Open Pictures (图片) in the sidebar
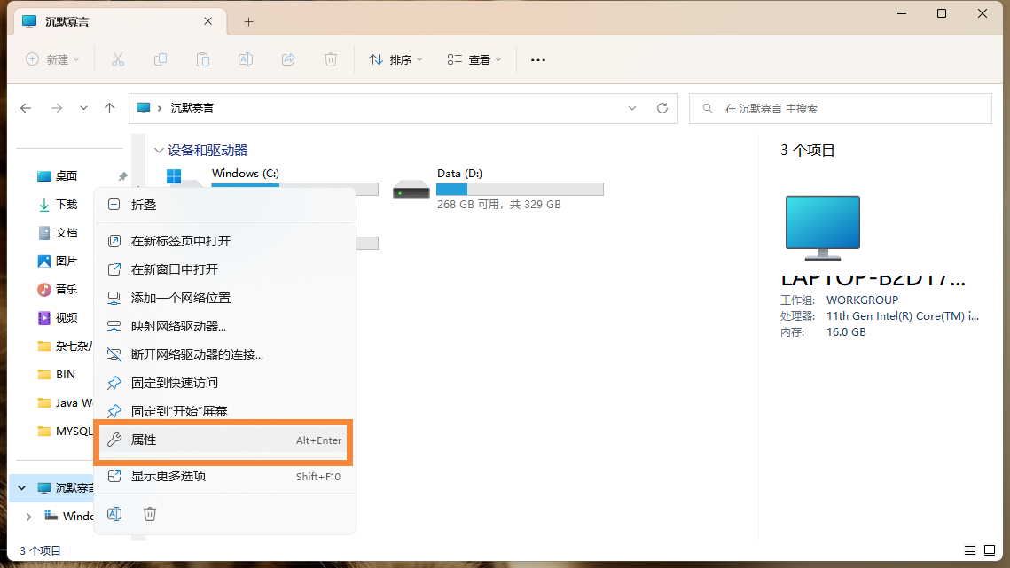The width and height of the screenshot is (1010, 568). [x=66, y=261]
